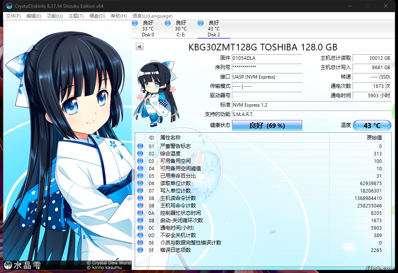Image resolution: width=398 pixels, height=273 pixels.
Task: Click the 良好 (69 %) health status button
Action: (x=267, y=125)
